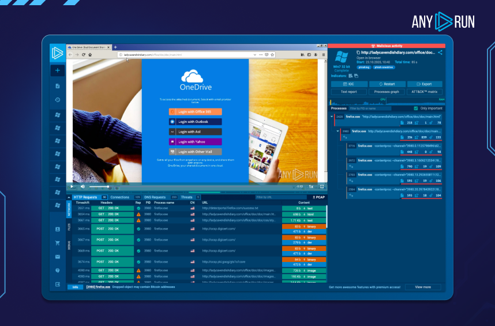Click Login with Outlook
Viewport: 495px width, 326px height.
(x=196, y=122)
